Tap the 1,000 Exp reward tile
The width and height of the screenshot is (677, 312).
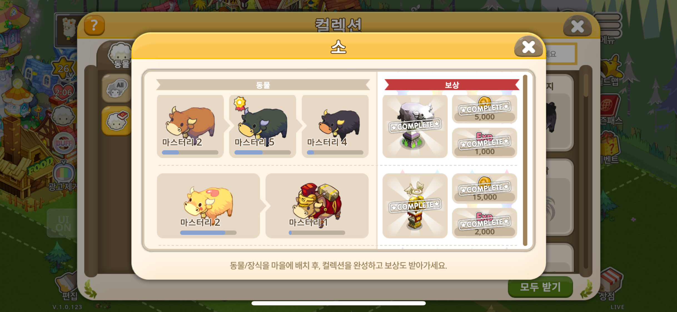[484, 143]
